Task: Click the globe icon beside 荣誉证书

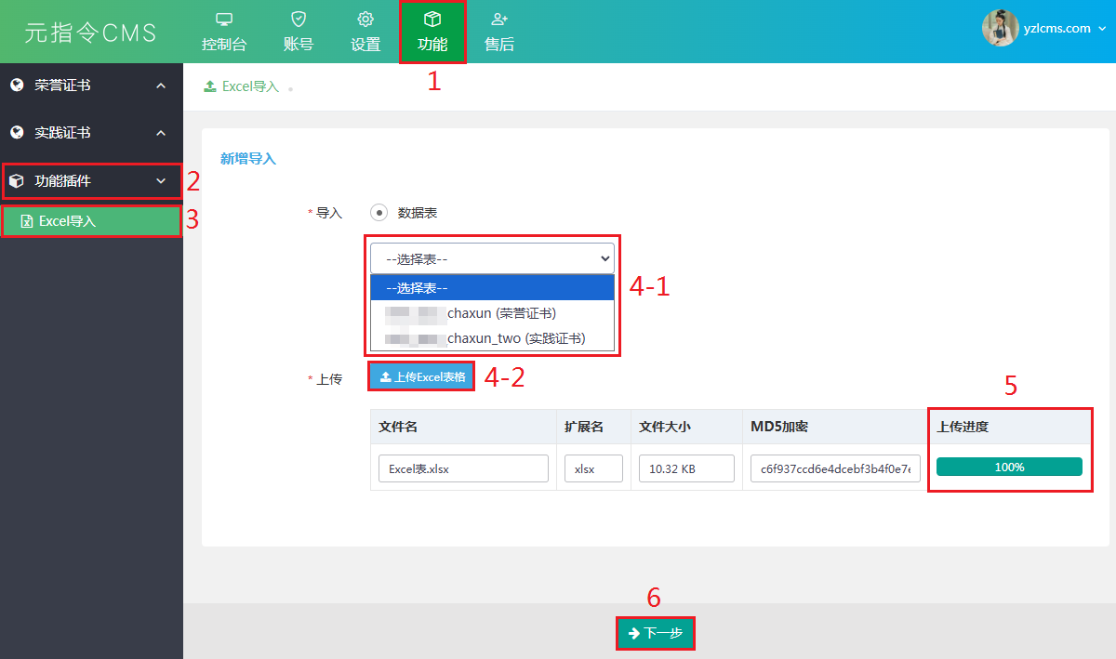Action: (x=16, y=86)
